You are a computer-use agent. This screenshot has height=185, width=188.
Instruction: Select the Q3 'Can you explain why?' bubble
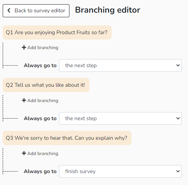(67, 138)
